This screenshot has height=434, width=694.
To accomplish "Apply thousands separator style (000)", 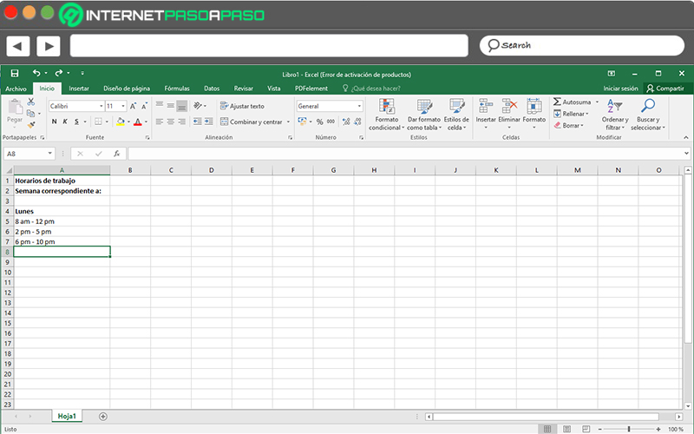I will 331,122.
